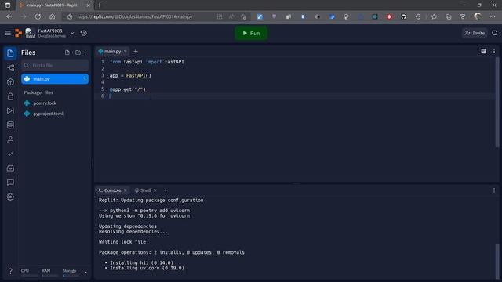Click the editor vertical scrollbar
Screen dimensions: 502x282
[497, 103]
